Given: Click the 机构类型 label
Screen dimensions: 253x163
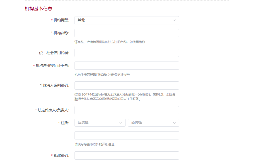Looking at the screenshot, I should tap(61, 20).
